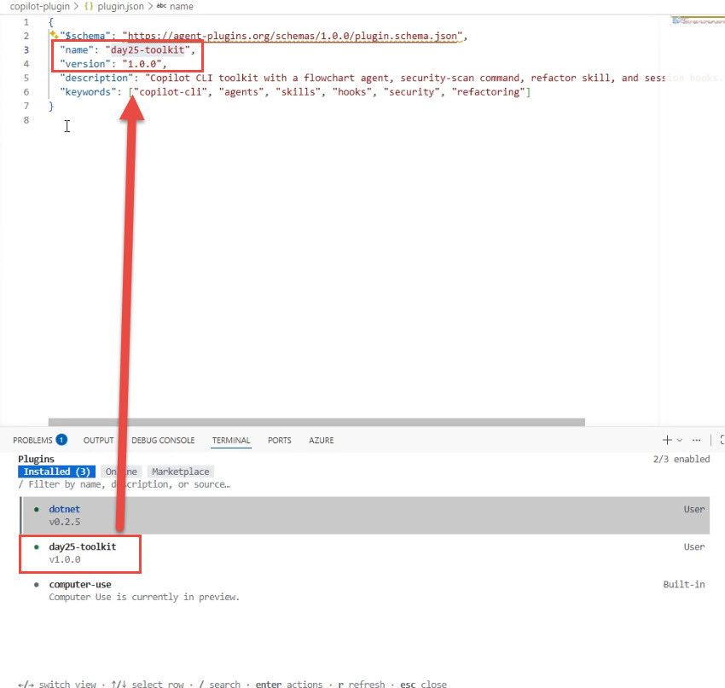Click the "refactoring" keyword string
Screen dimensions: 725x688
(x=488, y=92)
